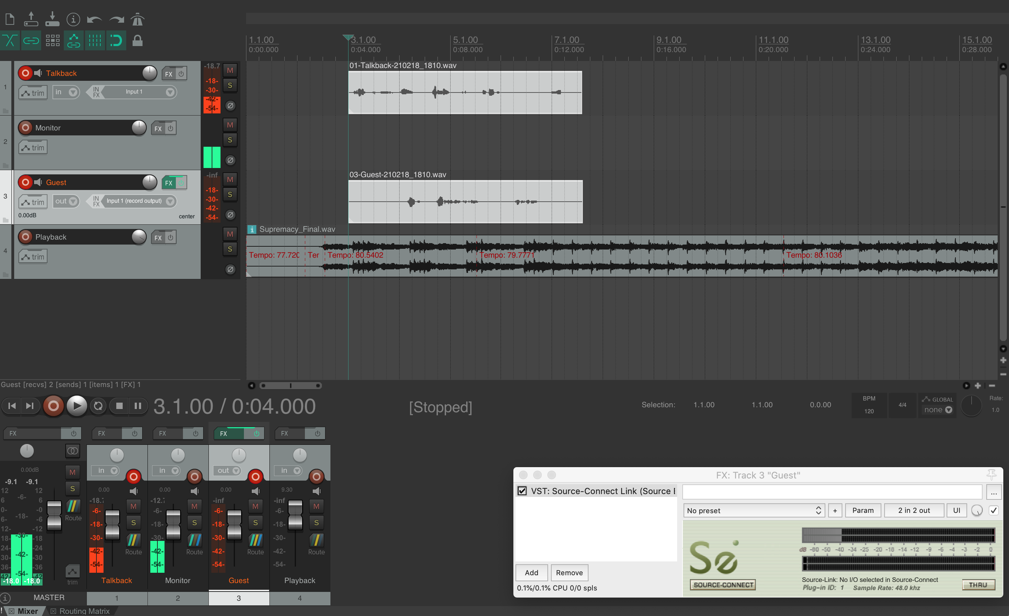Click trim envelope button on Talkback track

click(x=33, y=93)
